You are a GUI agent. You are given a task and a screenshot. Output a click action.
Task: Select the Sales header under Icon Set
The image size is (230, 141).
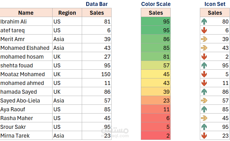[215, 13]
